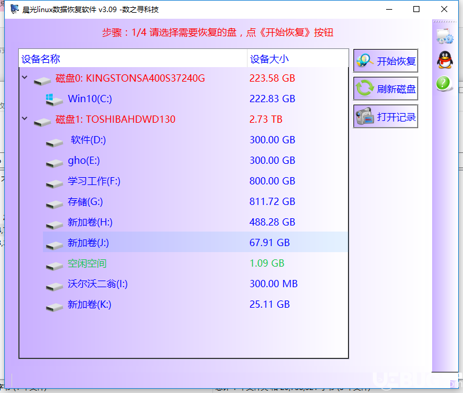Click the drive icon beside 学习工作(F:)
This screenshot has width=463, height=393.
(x=54, y=184)
